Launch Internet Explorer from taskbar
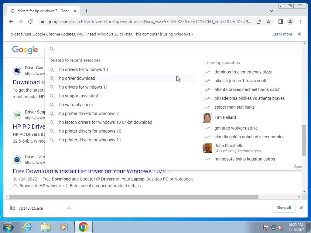Viewport: 311px width, 233px height. [x=27, y=227]
